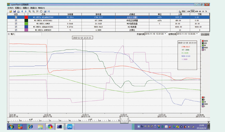Open the 数据(D) menu
Viewport: 225px width, 132px height.
coord(34,8)
